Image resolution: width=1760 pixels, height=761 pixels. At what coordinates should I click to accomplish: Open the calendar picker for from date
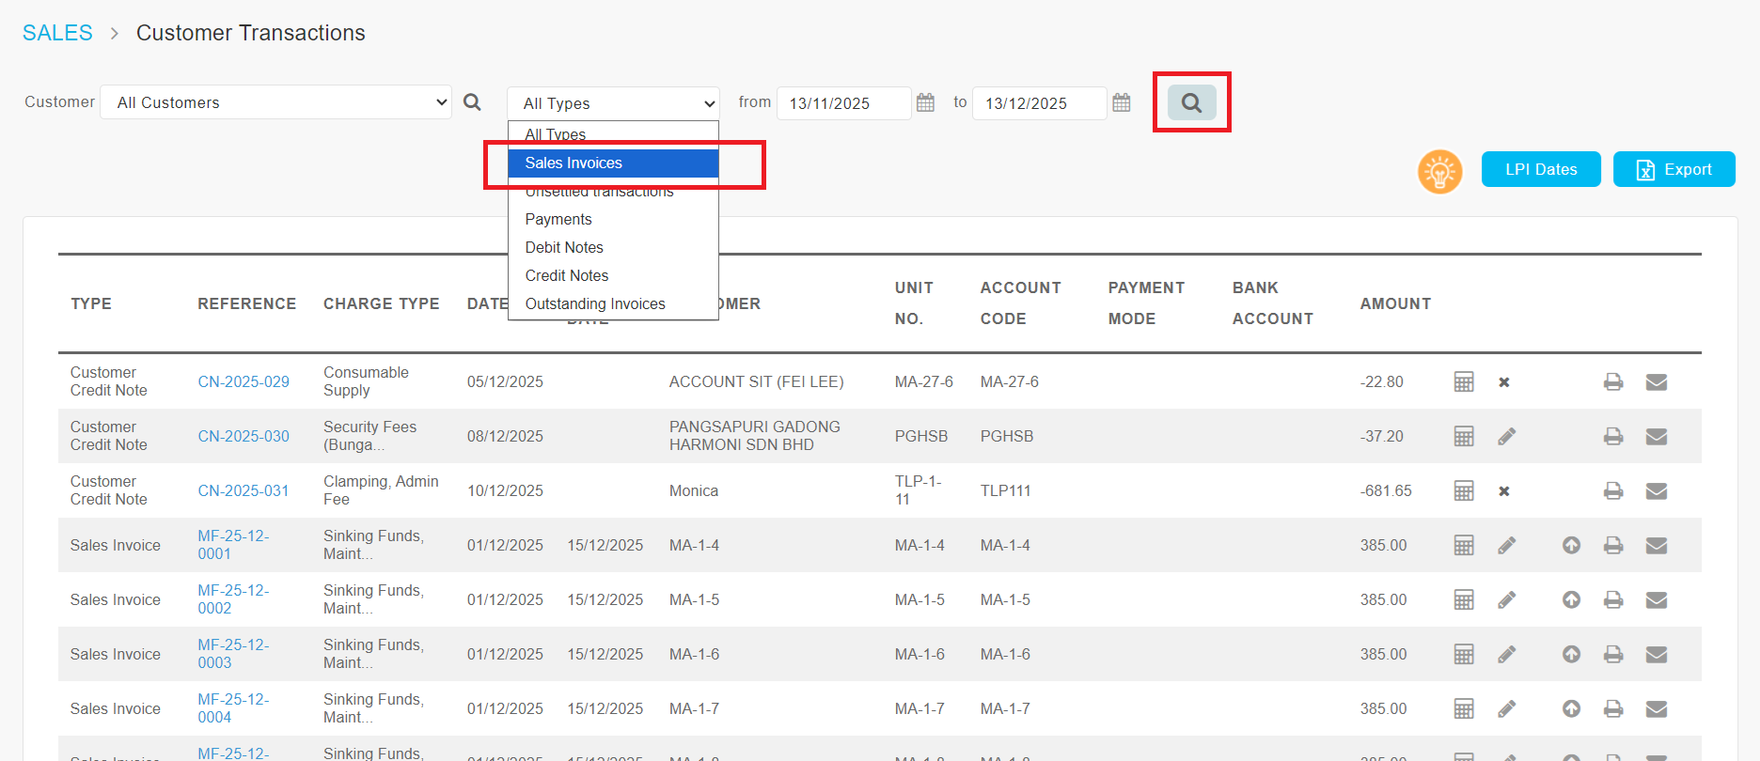[x=925, y=102]
